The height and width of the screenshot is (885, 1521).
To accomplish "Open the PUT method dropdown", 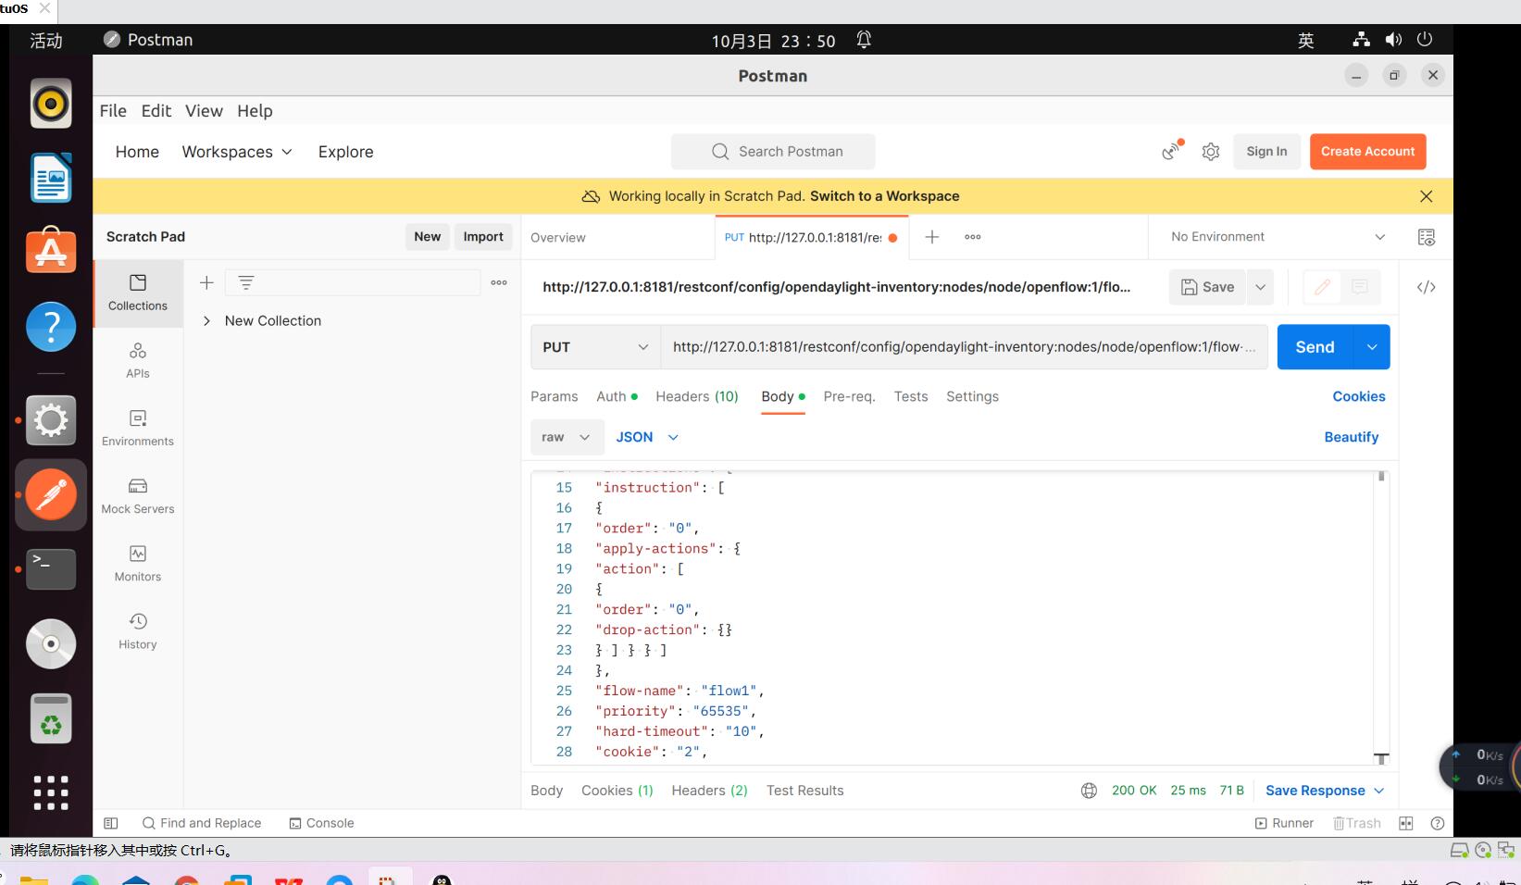I will click(594, 347).
